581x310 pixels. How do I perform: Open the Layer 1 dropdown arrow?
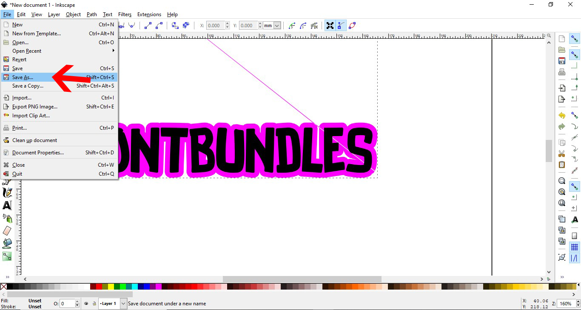(123, 304)
